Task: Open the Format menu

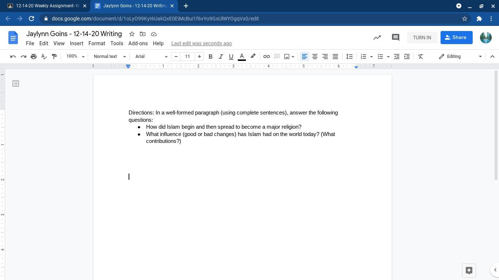Action: pos(97,43)
